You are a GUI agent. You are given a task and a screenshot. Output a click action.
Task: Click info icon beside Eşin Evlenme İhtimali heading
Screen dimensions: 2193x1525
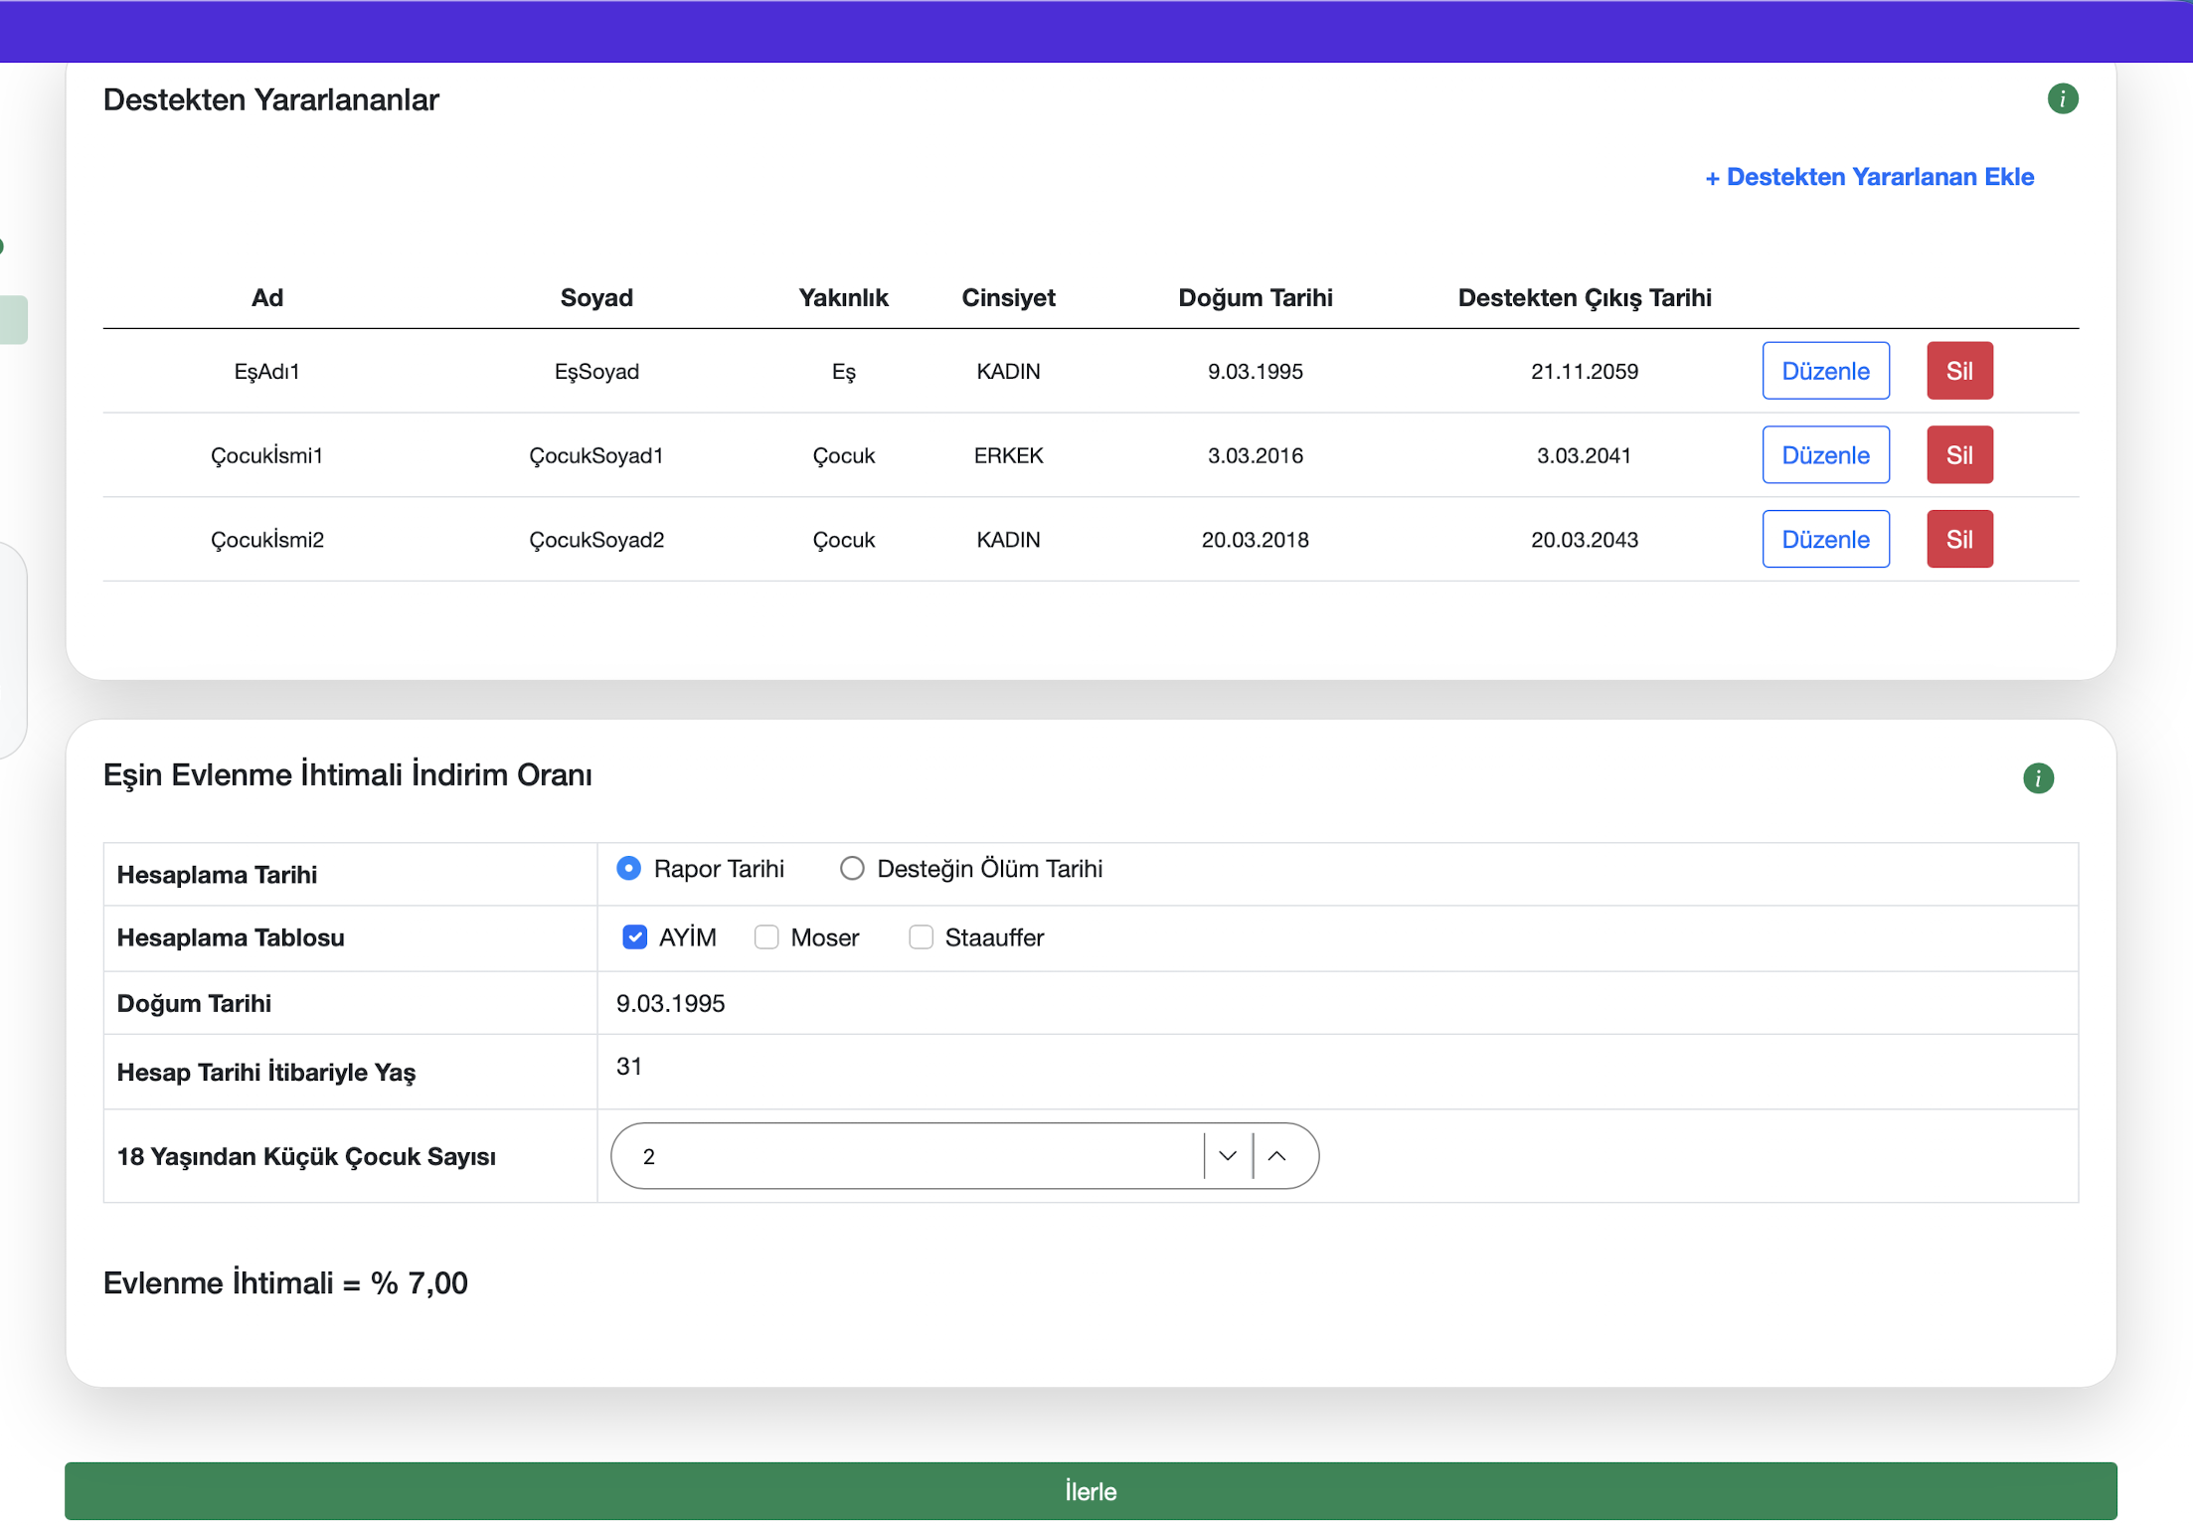(2037, 777)
